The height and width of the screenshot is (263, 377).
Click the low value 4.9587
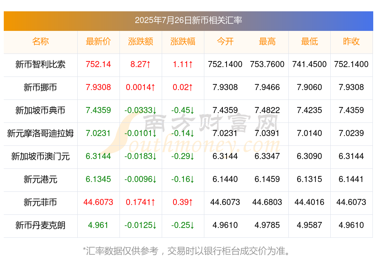310,225
